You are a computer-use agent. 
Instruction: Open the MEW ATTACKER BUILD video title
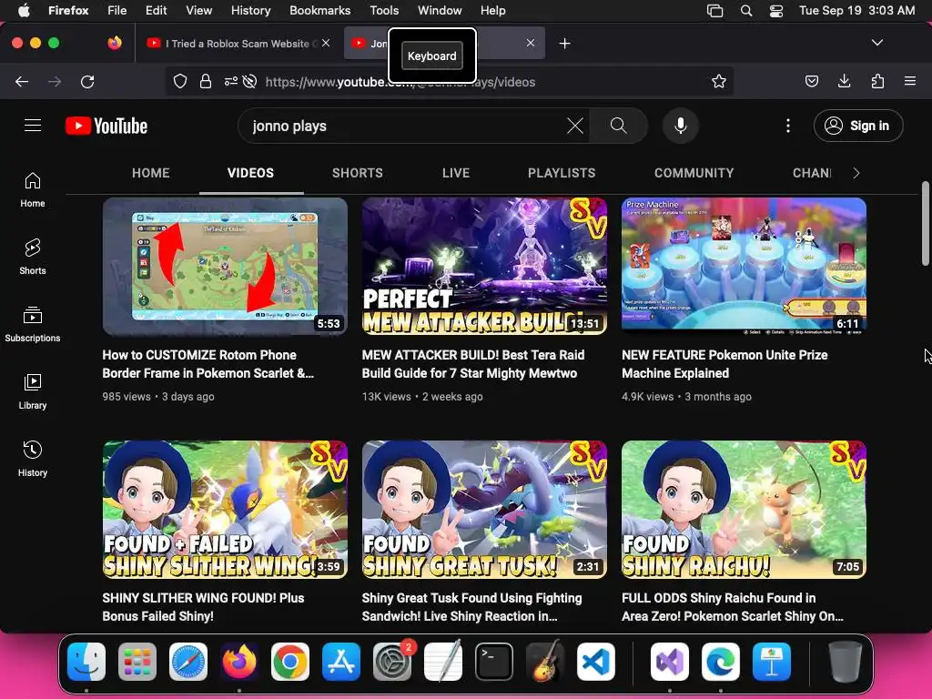473,364
